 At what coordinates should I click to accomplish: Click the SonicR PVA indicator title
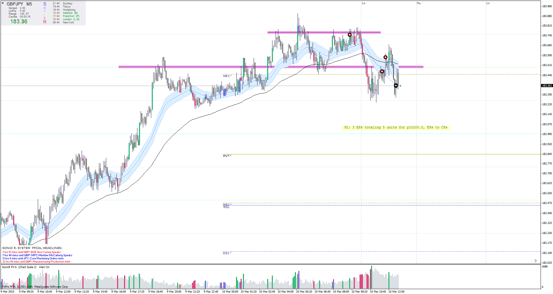19,267
